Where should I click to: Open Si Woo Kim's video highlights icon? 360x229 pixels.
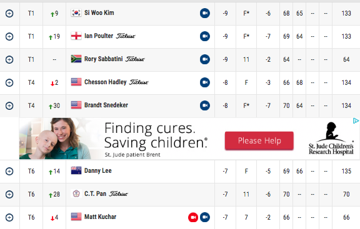205,13
